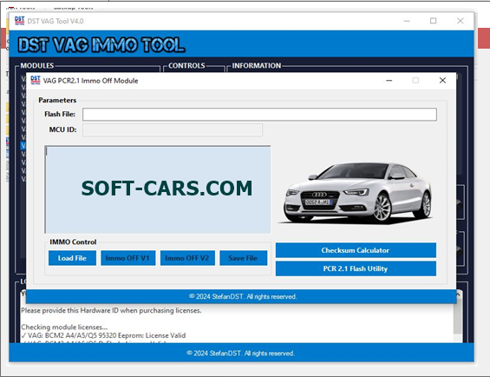Click the MCU ID field
The height and width of the screenshot is (377, 490).
point(173,130)
